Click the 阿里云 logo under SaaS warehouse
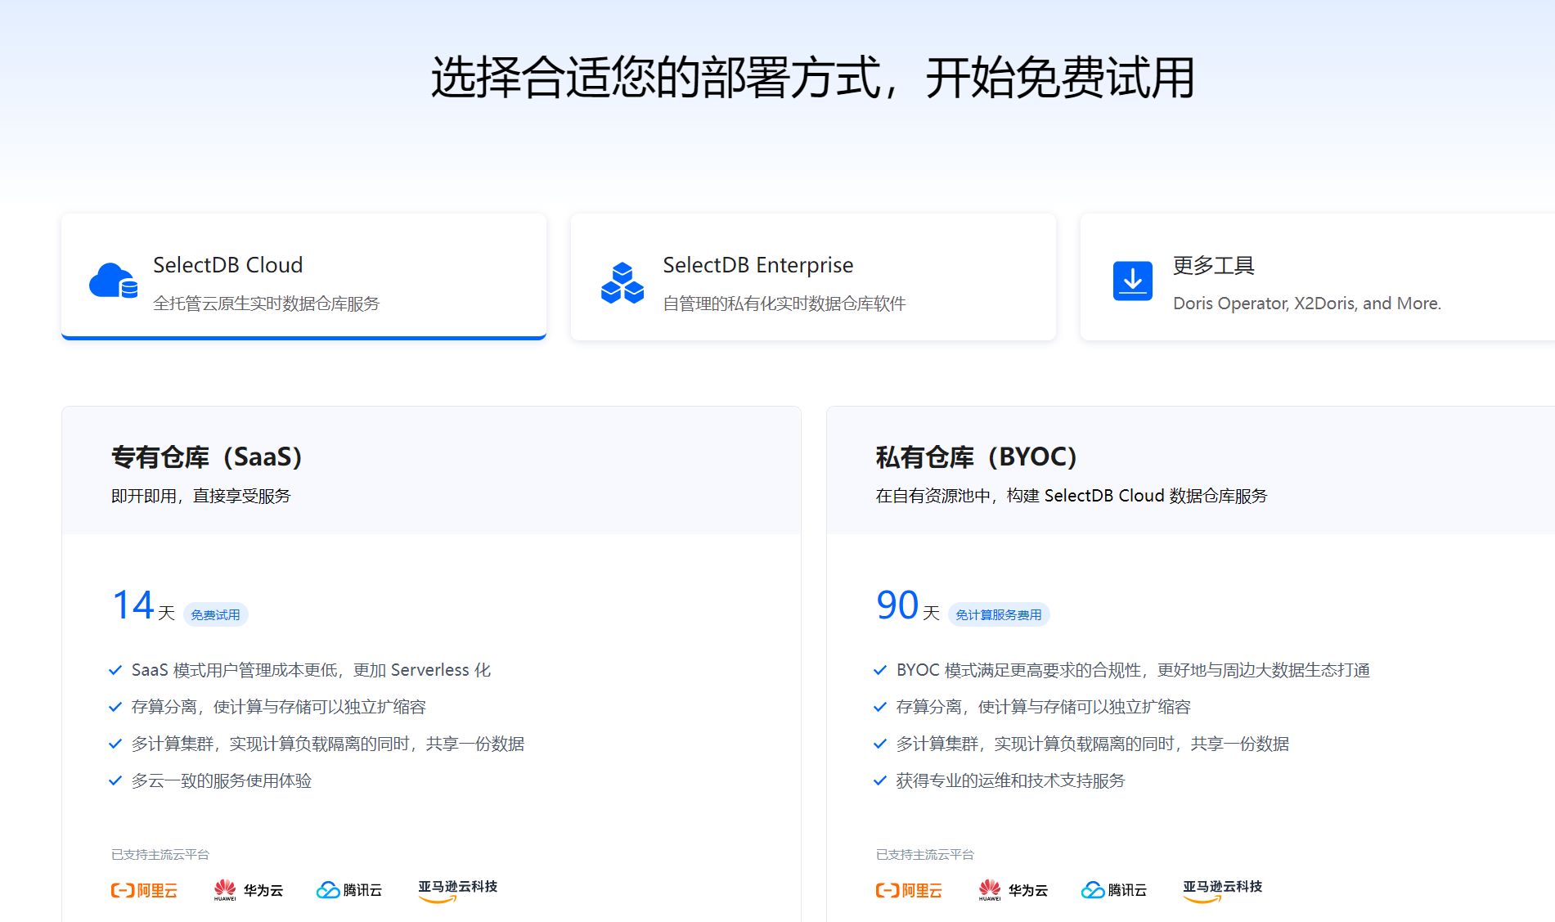This screenshot has height=922, width=1555. [143, 890]
